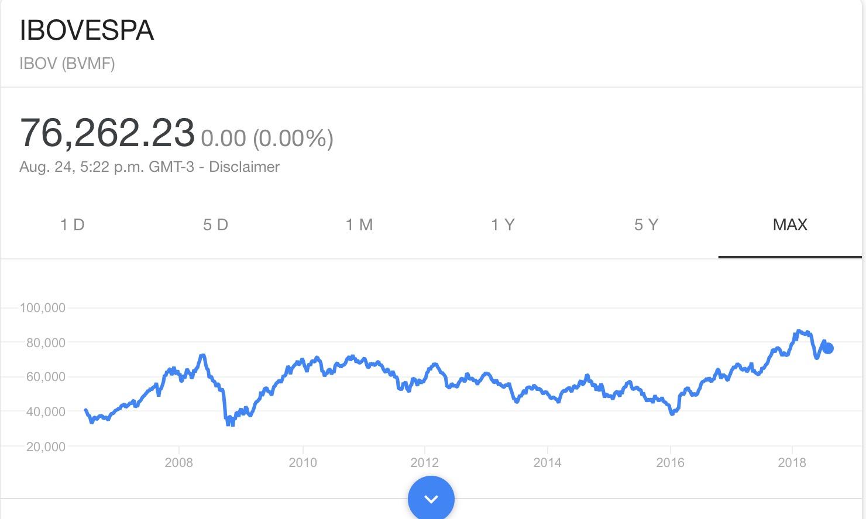Click the 2012 marker on the time axis
Viewport: 866px width, 519px height.
tap(425, 463)
